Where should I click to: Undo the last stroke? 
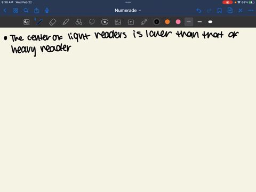199,11
